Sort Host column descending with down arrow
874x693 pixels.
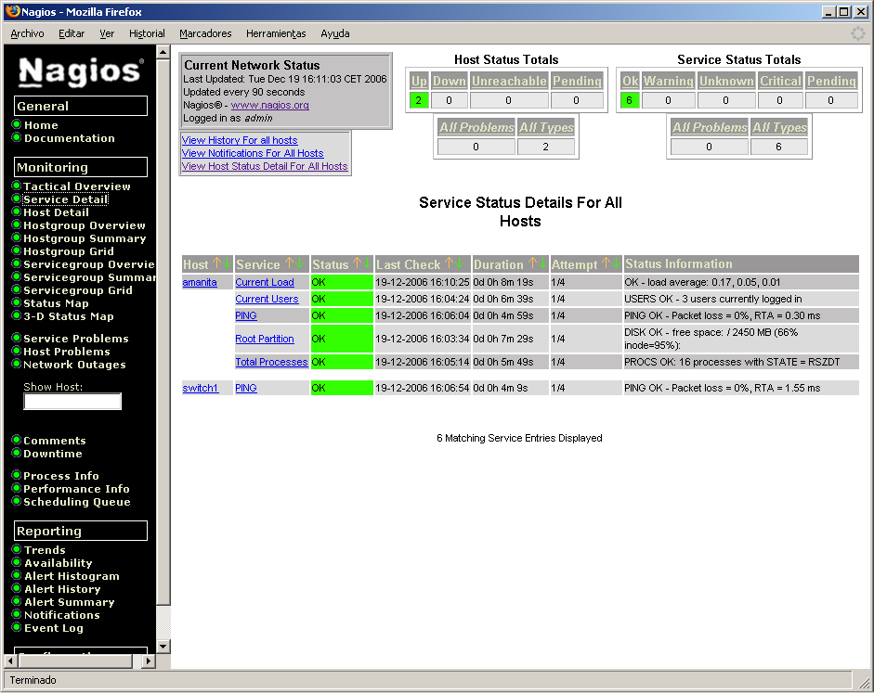pyautogui.click(x=227, y=263)
